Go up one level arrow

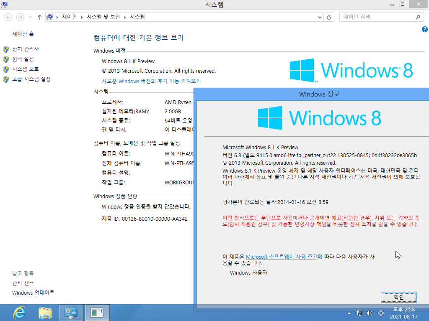coord(40,17)
